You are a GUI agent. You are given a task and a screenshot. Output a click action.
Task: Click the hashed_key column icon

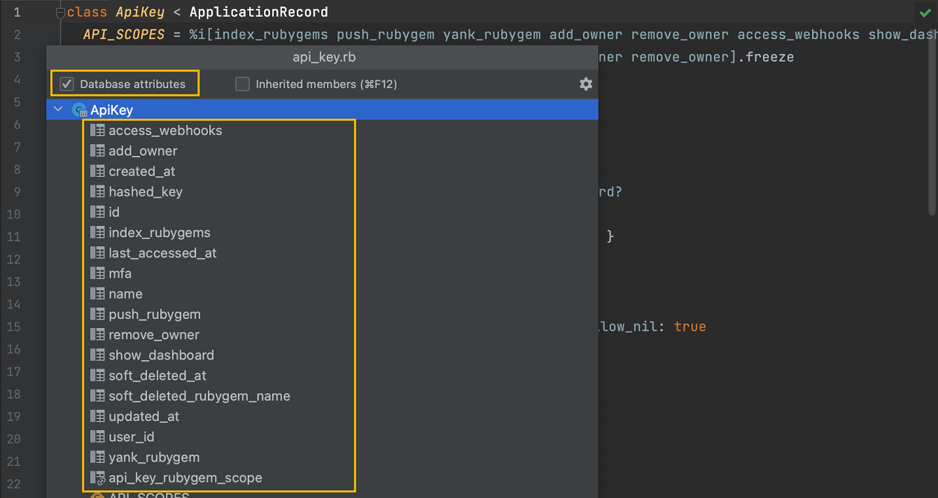coord(97,192)
